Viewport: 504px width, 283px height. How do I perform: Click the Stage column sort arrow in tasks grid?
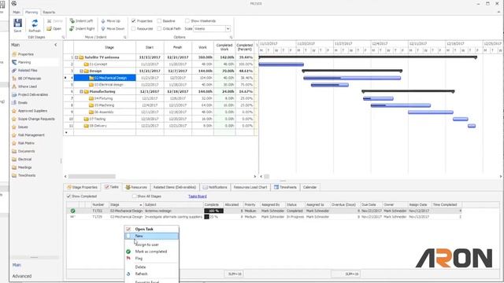click(x=140, y=204)
